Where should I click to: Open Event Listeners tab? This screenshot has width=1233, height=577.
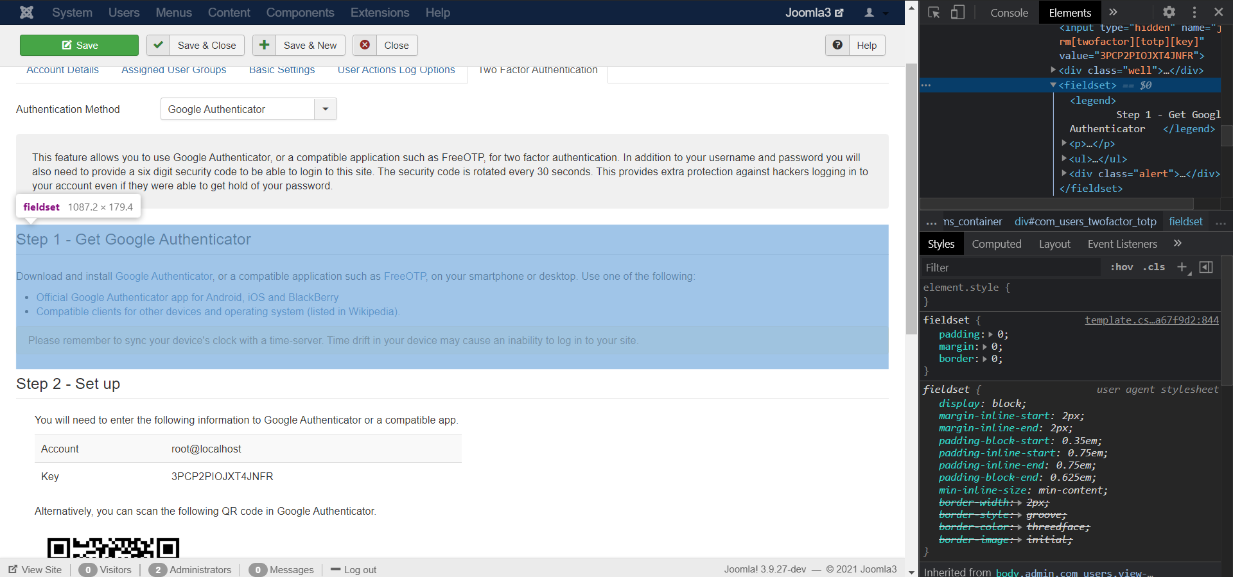pyautogui.click(x=1122, y=244)
